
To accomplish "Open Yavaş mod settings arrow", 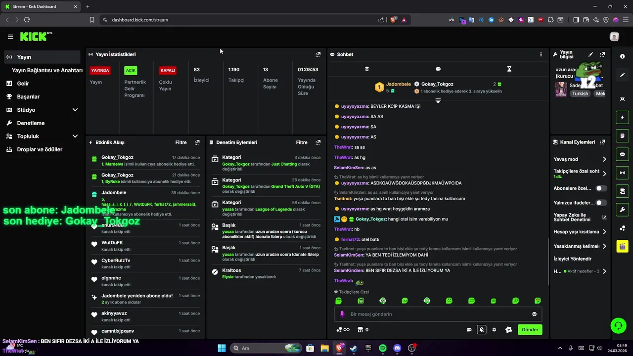I will pos(604,159).
